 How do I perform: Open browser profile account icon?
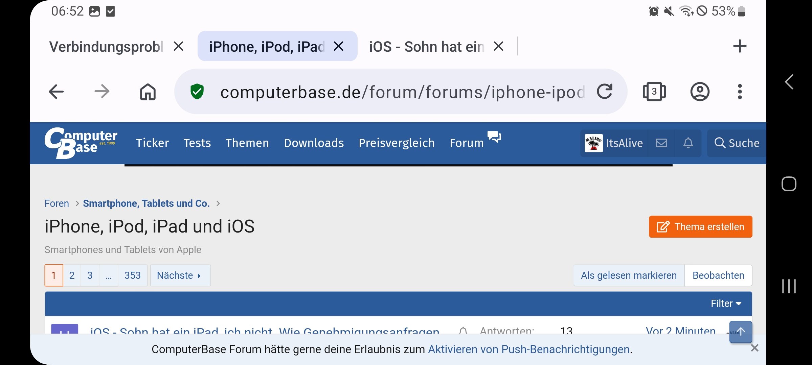(x=700, y=92)
